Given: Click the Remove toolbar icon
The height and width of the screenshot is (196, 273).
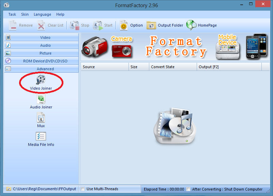Looking at the screenshot, I should [x=13, y=25].
